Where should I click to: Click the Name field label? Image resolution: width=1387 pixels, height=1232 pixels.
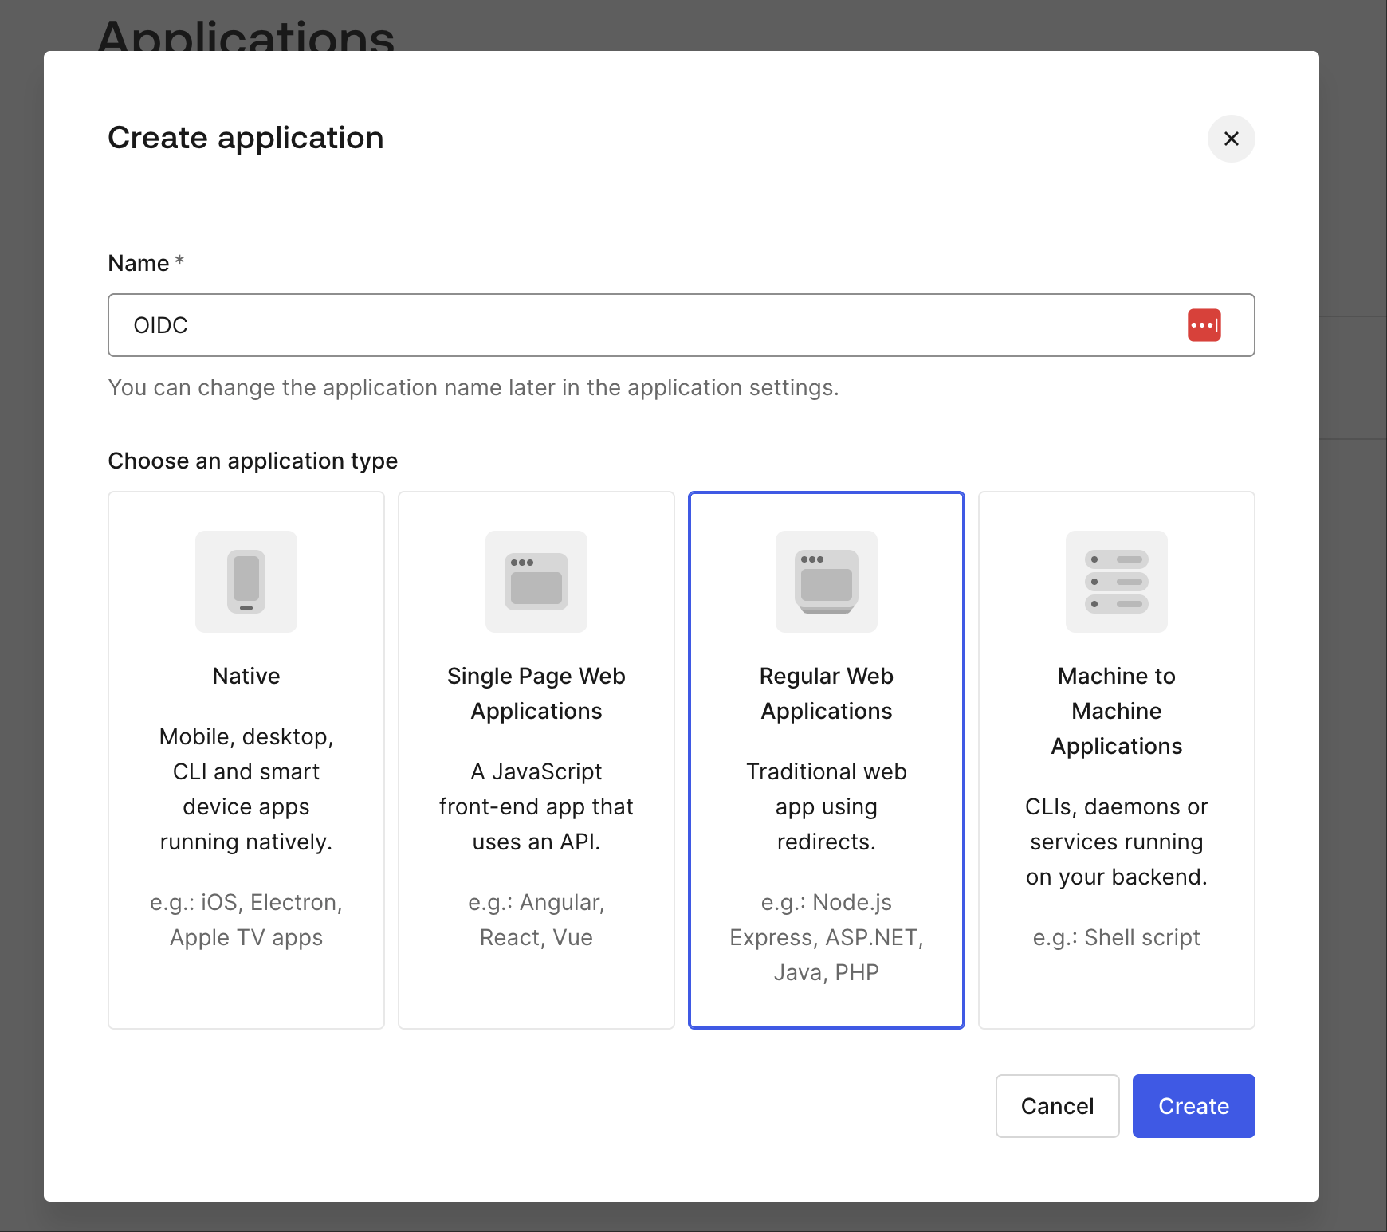(x=139, y=263)
